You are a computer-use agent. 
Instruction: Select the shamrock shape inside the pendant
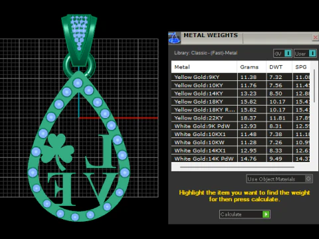[x=57, y=150]
